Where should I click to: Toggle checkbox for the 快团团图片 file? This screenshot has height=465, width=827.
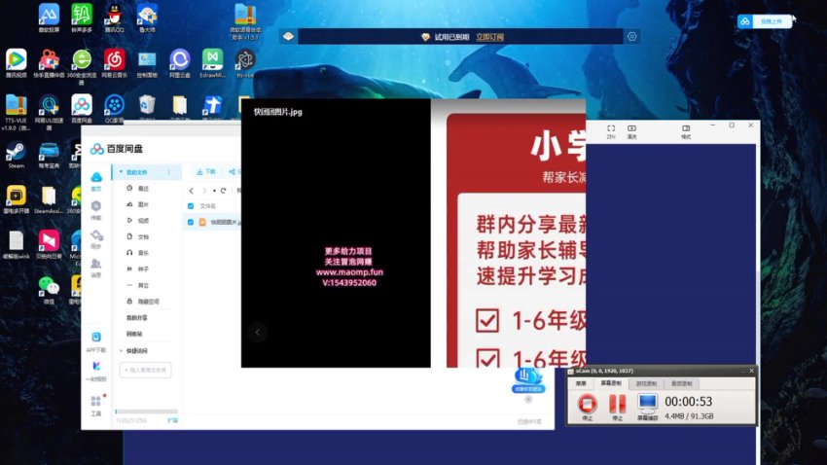click(x=191, y=222)
